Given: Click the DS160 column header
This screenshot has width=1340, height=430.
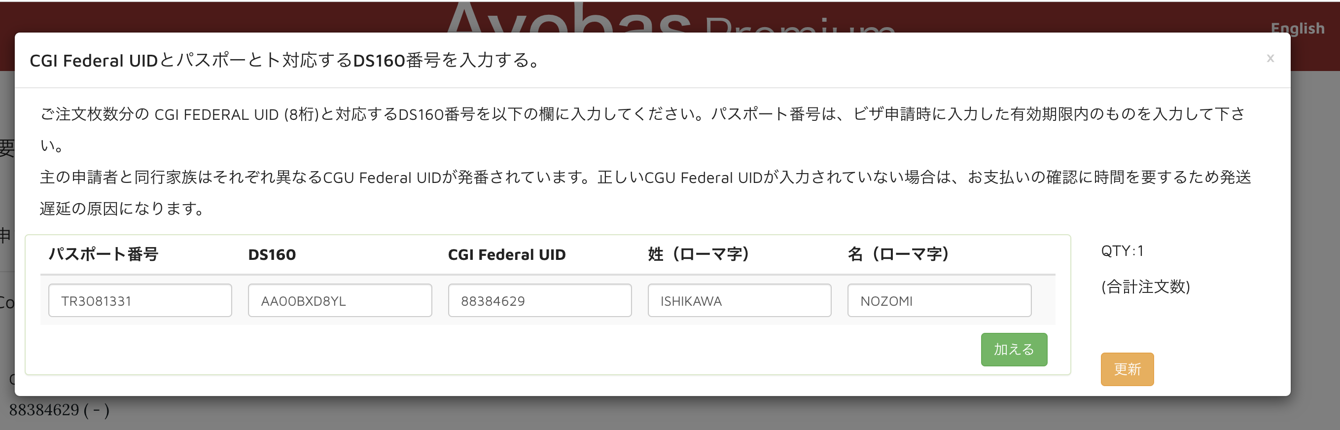Looking at the screenshot, I should pyautogui.click(x=272, y=254).
